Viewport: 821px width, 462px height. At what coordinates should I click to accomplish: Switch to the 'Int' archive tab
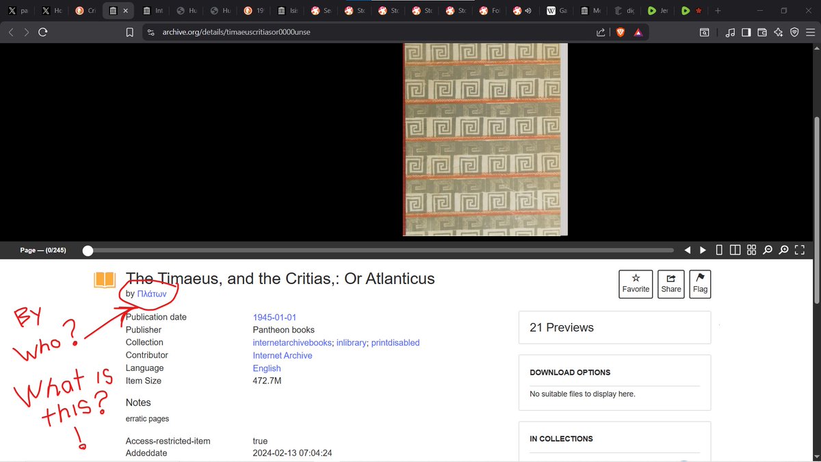point(153,11)
